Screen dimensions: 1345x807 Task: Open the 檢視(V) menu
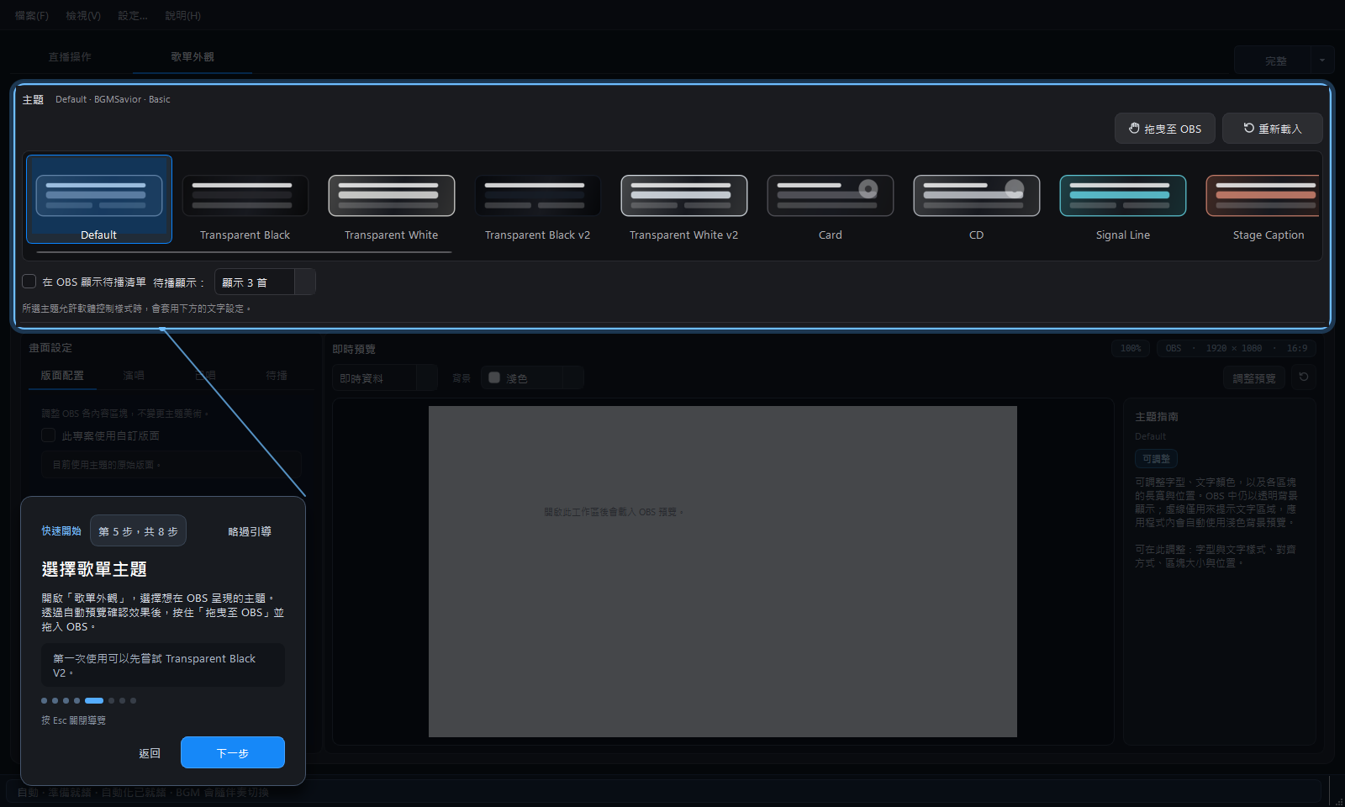click(x=83, y=16)
